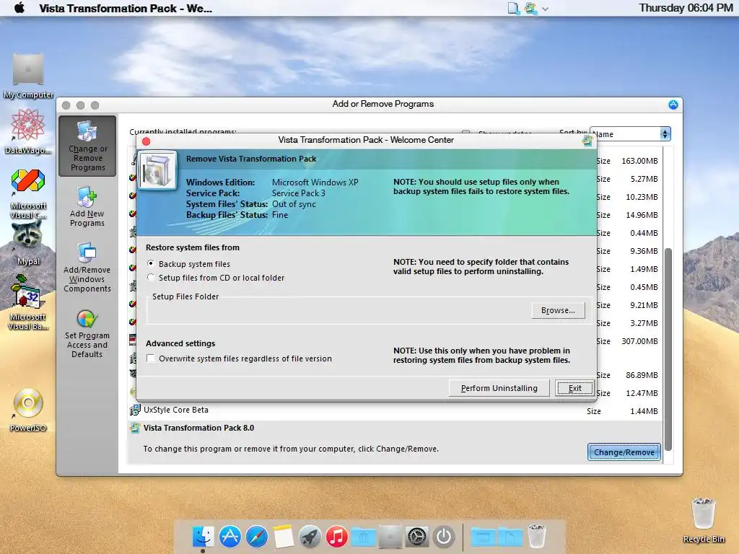Click the small icon at right of Welcome Center title
This screenshot has height=554, width=739.
click(587, 141)
